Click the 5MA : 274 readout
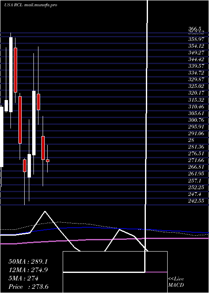Viewport: 209px width, 293px height. 23,278
